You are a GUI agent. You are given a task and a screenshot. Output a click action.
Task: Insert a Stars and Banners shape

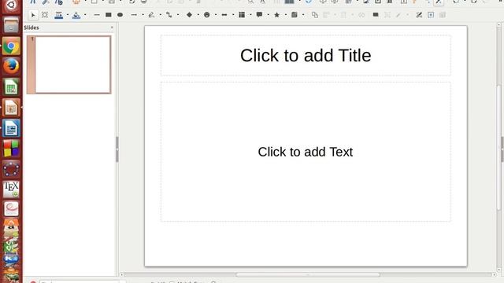point(276,15)
